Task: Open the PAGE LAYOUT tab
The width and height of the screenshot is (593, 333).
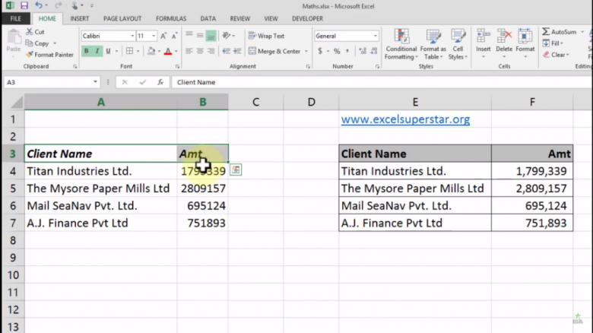Action: point(122,18)
